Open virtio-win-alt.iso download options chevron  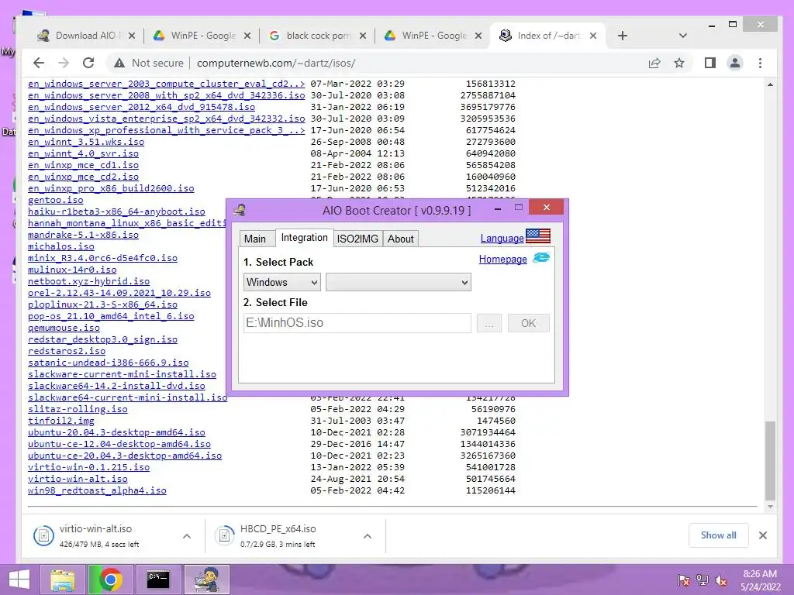187,536
